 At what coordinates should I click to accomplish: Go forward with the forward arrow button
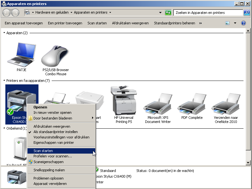(15, 13)
